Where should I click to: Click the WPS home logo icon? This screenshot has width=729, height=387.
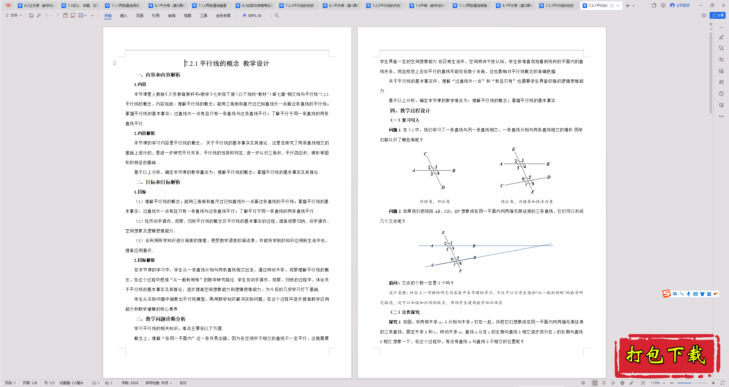[x=9, y=5]
